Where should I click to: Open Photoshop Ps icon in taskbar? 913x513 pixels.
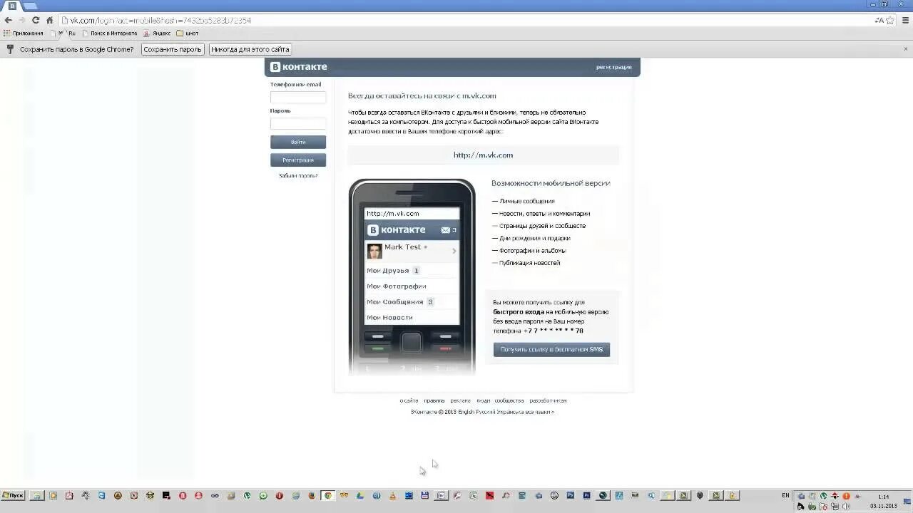(x=571, y=496)
